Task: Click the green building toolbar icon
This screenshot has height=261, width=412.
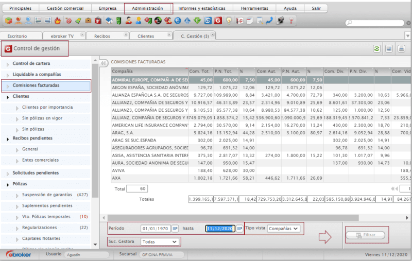Action: tap(118, 21)
